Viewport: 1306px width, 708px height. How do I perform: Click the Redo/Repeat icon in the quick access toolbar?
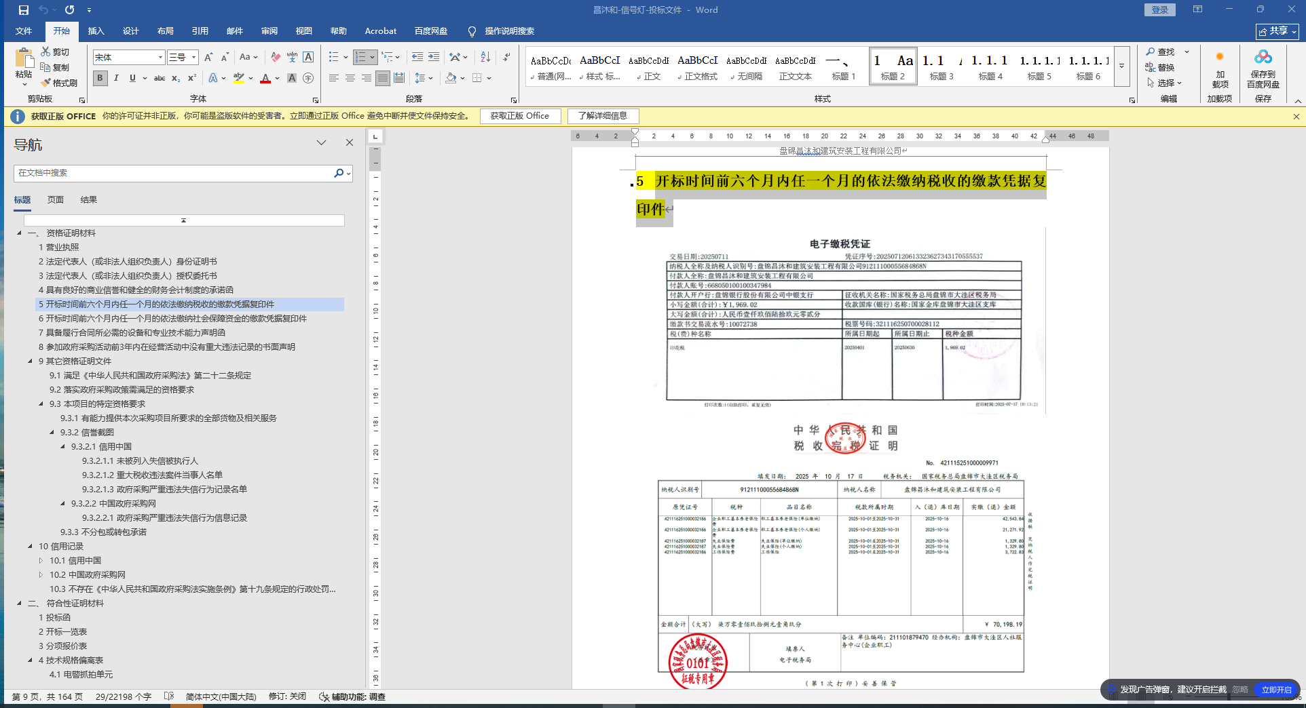pos(69,10)
